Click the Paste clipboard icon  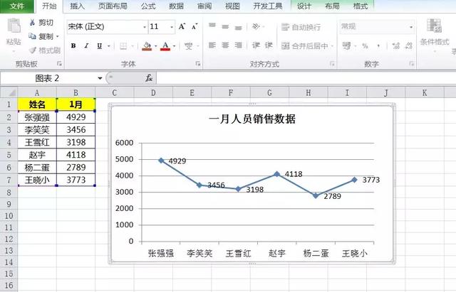coord(14,26)
